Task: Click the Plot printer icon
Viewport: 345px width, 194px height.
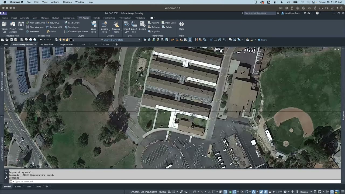Action: pyautogui.click(x=30, y=40)
